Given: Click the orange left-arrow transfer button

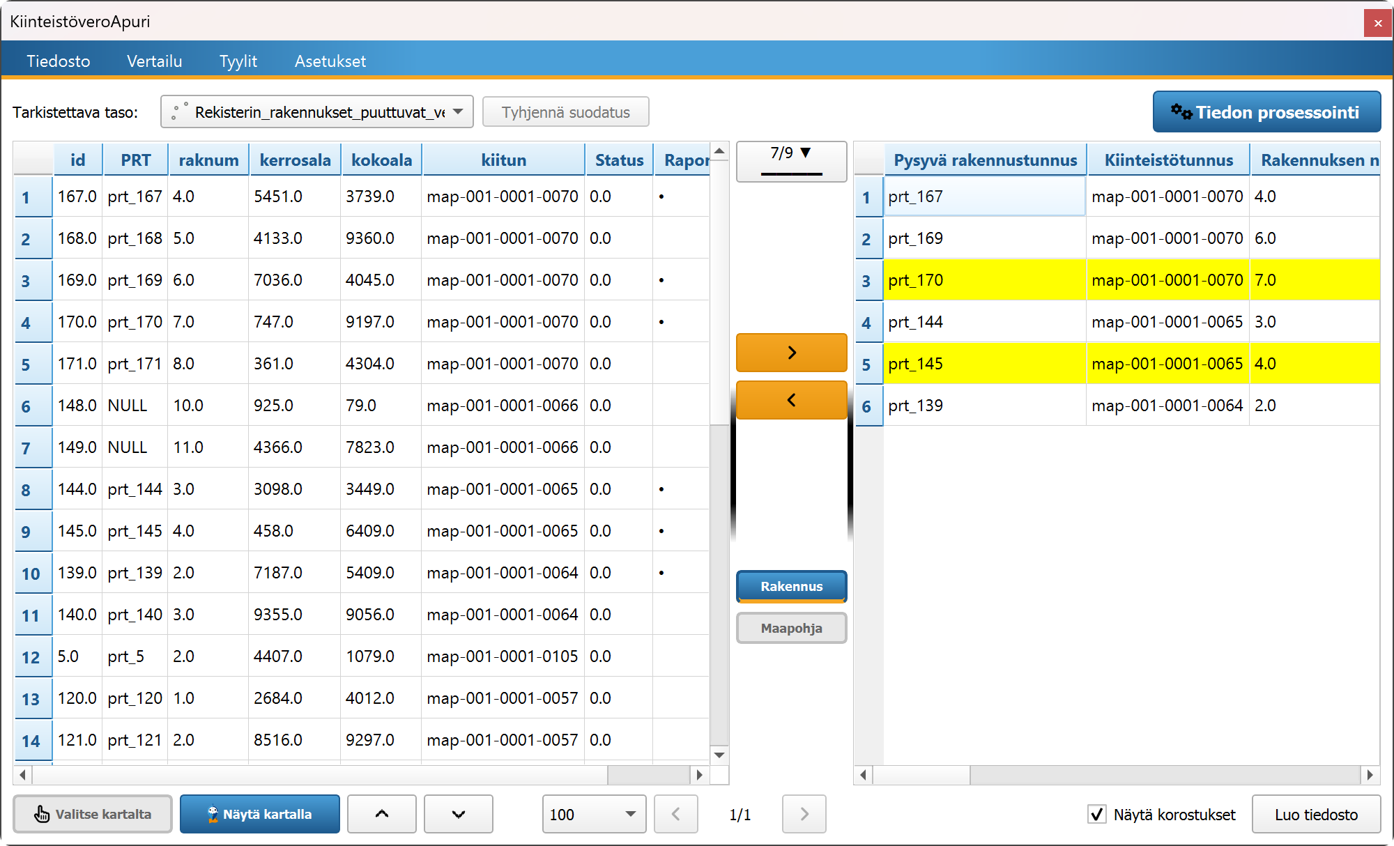Looking at the screenshot, I should click(x=791, y=400).
